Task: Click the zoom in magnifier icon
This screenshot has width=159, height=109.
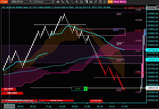Action: 67,2
